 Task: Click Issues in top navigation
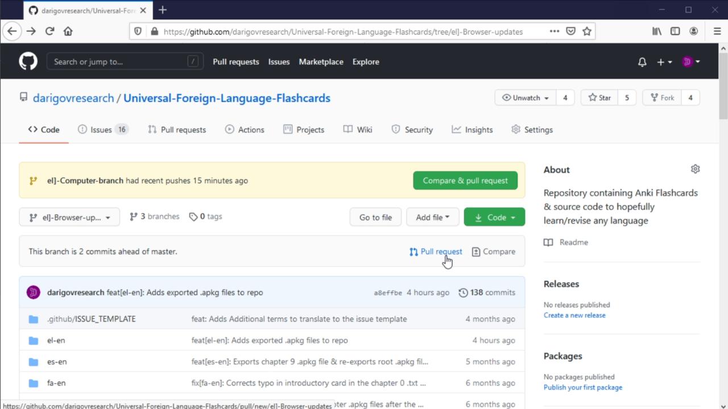pyautogui.click(x=279, y=62)
